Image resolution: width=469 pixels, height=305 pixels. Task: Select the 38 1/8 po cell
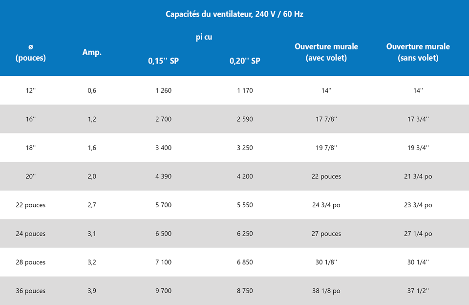pos(326,291)
